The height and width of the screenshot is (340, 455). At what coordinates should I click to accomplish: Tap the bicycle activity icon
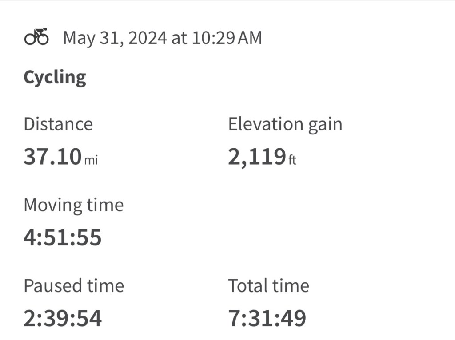point(36,37)
